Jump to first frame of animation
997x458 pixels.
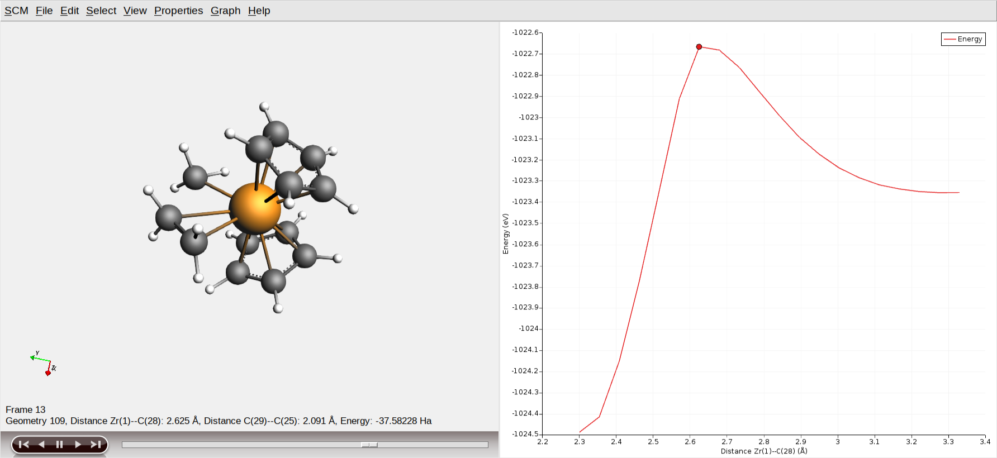[23, 445]
